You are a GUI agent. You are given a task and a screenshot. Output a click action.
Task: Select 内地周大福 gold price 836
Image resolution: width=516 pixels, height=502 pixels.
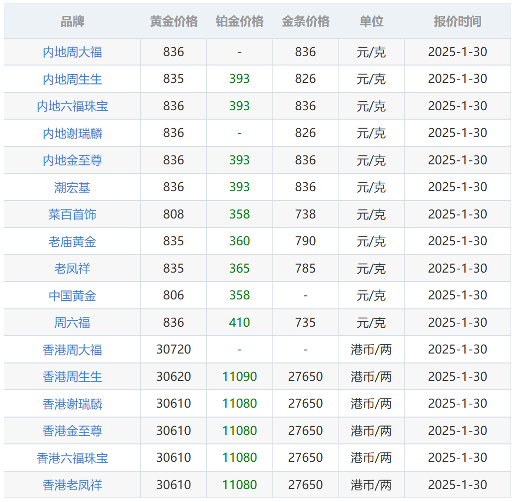click(174, 52)
